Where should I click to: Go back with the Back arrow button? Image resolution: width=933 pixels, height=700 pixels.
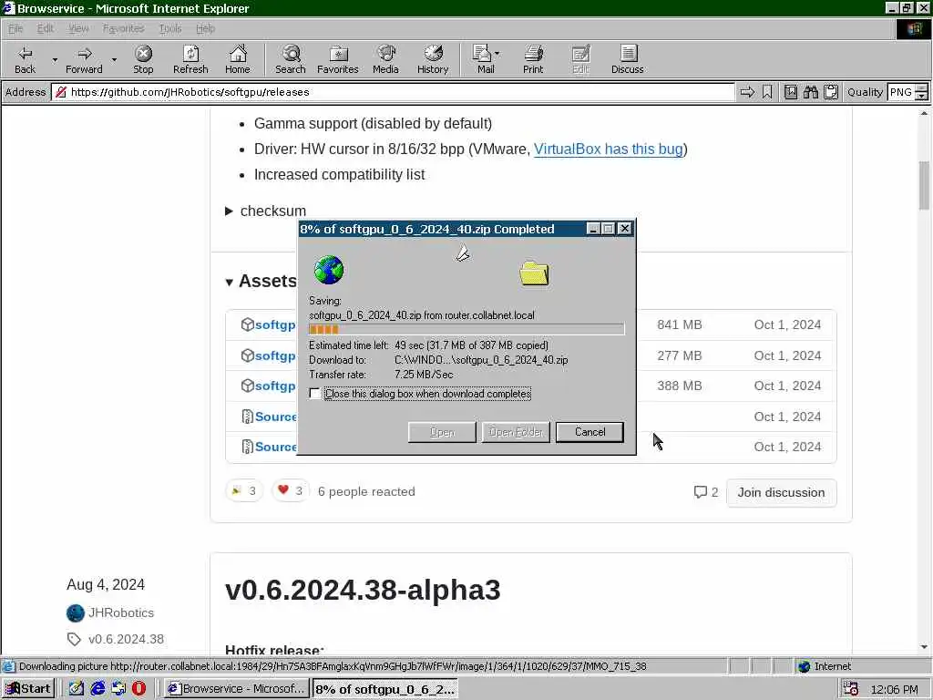click(x=25, y=59)
